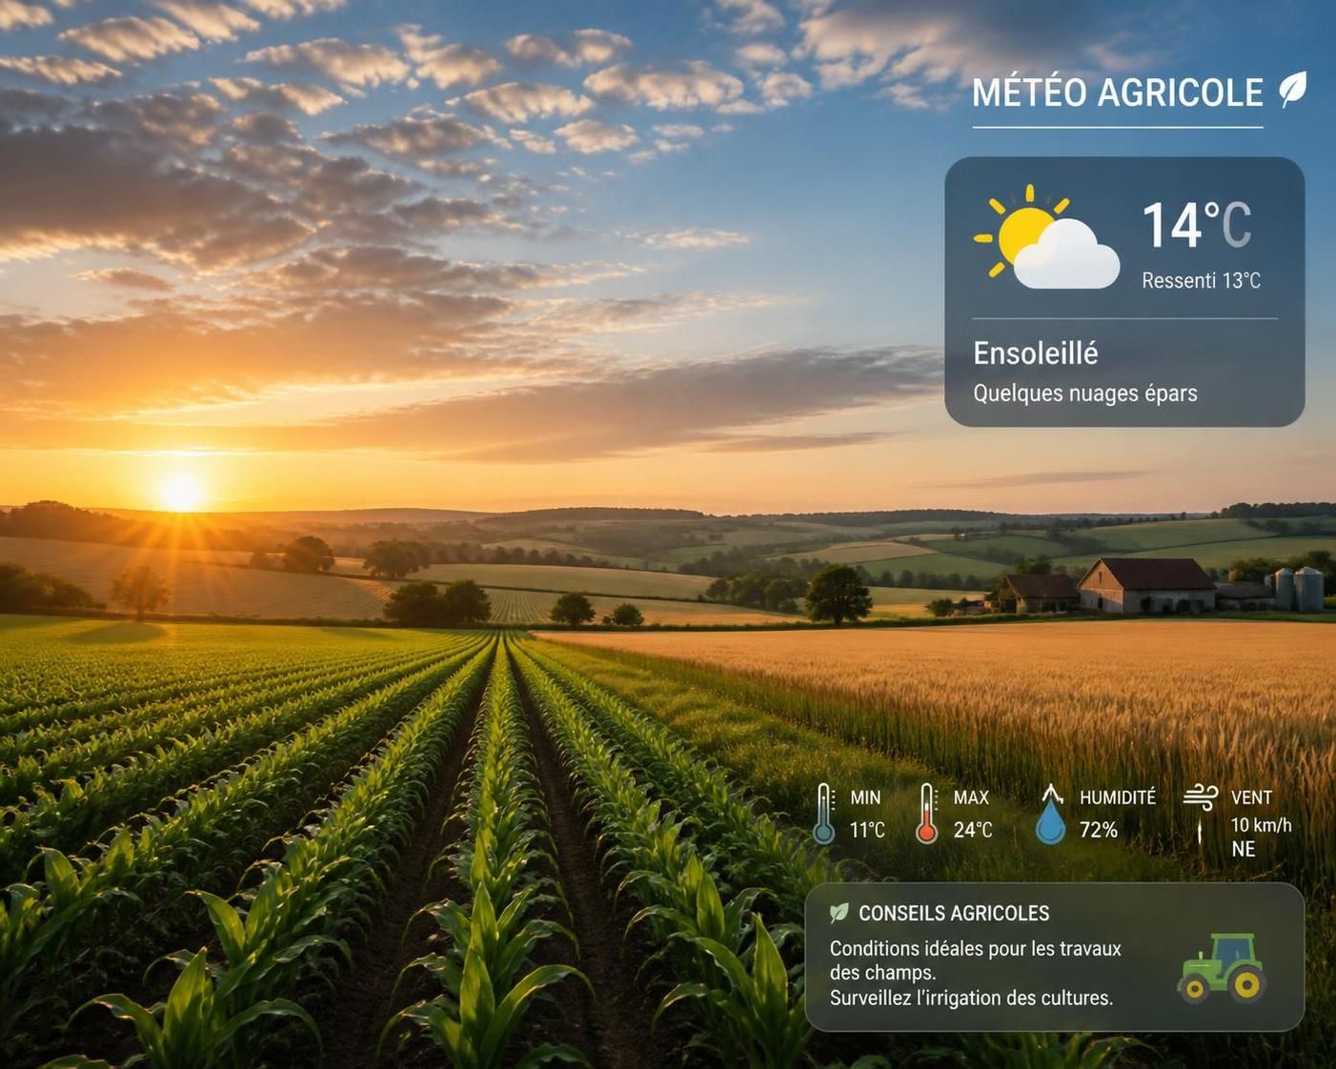1336x1069 pixels.
Task: Click the NE wind direction
Action: click(1243, 849)
